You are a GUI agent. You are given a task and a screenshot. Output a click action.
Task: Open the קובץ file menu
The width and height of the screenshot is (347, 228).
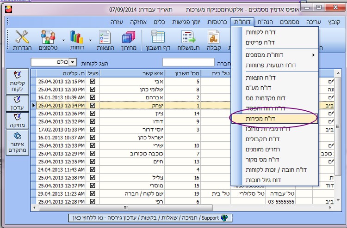click(x=334, y=22)
